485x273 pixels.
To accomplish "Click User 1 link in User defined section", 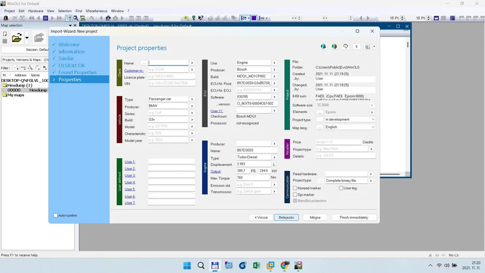I will click(x=129, y=162).
